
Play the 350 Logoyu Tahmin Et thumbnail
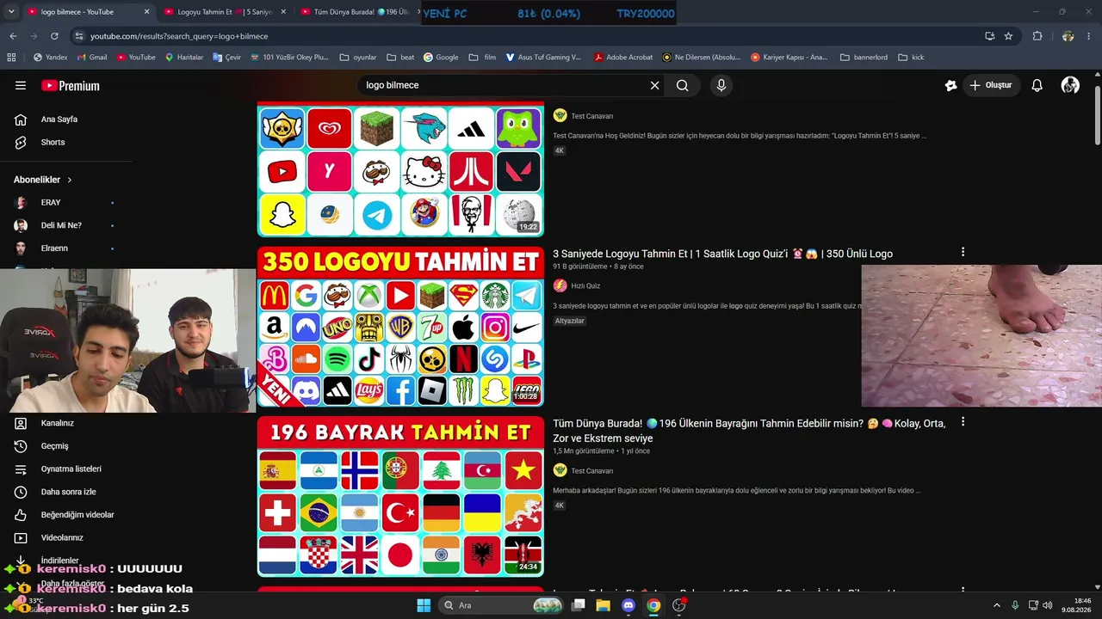tap(400, 327)
